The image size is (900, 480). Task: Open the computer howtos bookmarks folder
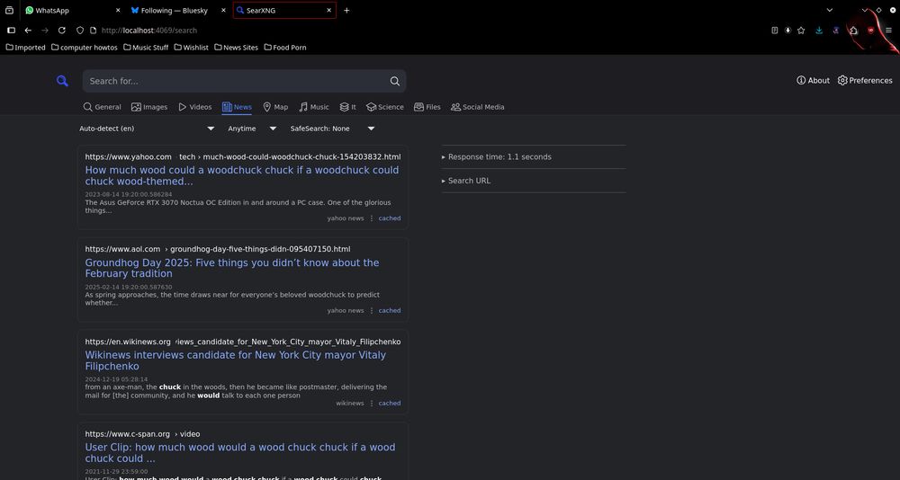85,48
